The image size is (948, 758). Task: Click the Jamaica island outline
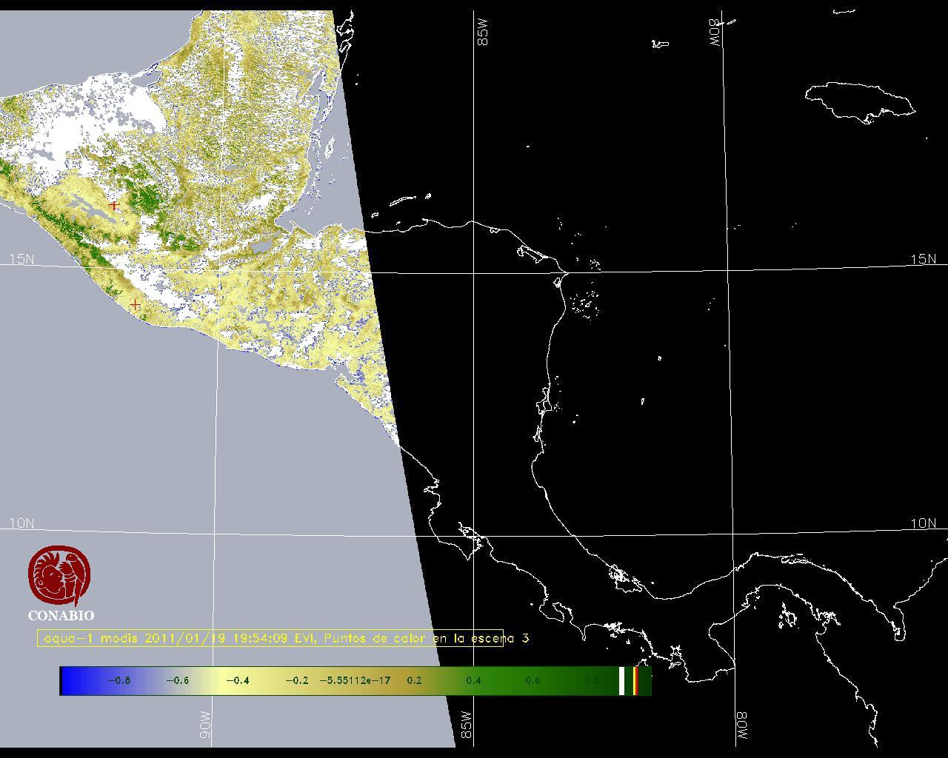click(x=859, y=100)
